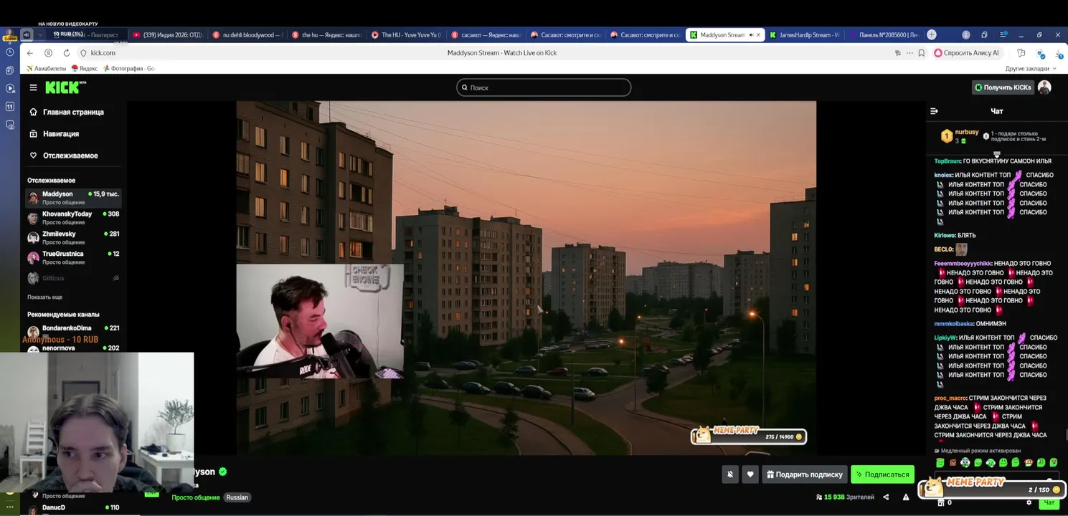
Task: Open Отслеживаемое in the sidebar
Action: [x=64, y=156]
